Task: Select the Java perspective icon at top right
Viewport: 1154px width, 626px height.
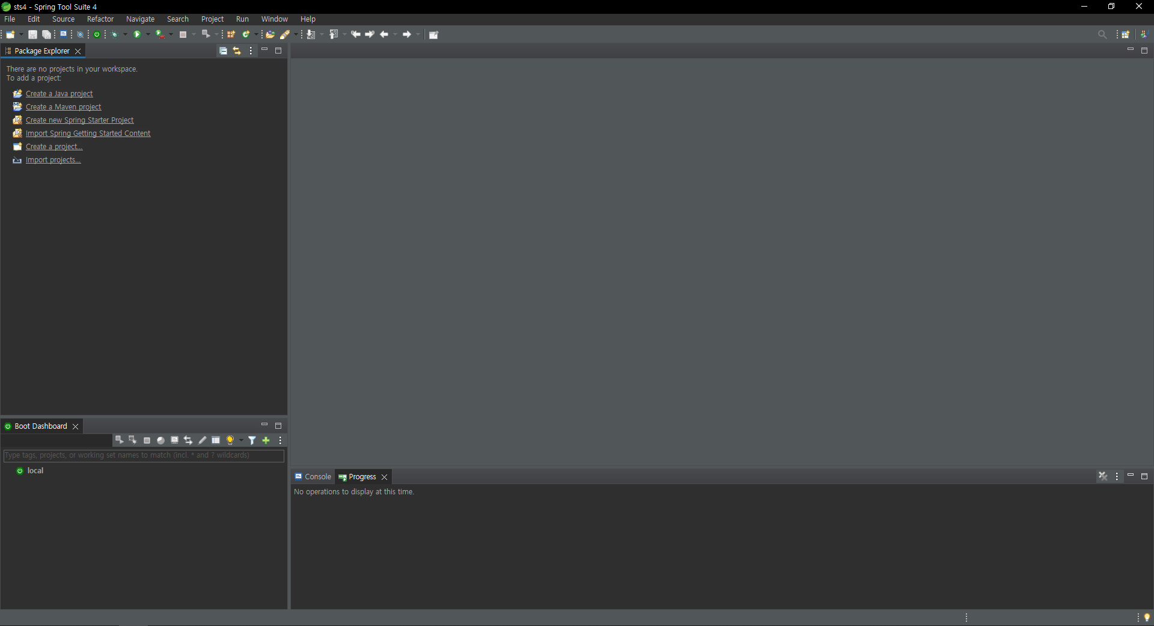Action: [x=1144, y=34]
